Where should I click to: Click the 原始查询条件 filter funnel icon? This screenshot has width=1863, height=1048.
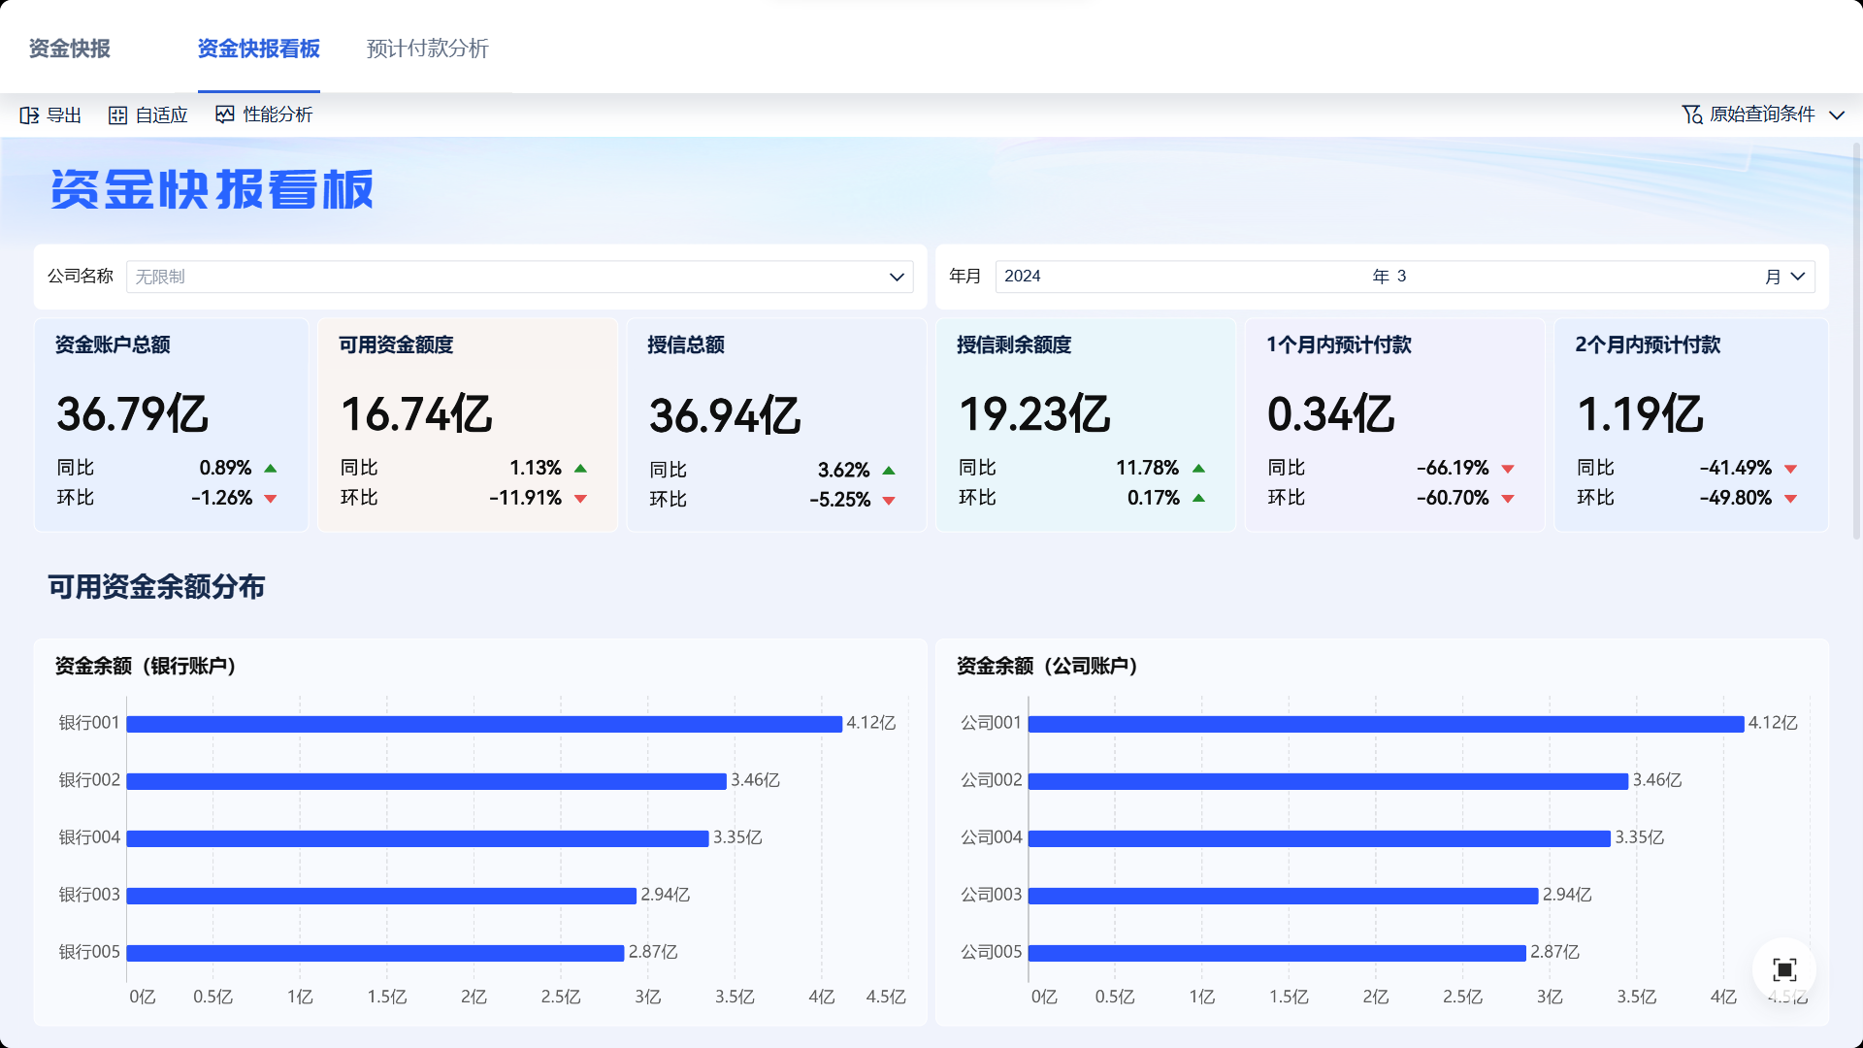click(x=1691, y=115)
